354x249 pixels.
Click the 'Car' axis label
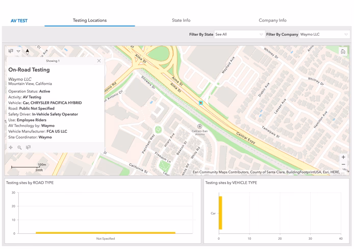(213, 213)
